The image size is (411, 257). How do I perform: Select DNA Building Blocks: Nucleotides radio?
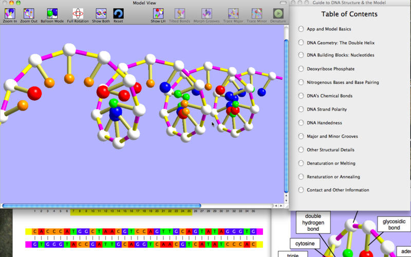click(301, 55)
